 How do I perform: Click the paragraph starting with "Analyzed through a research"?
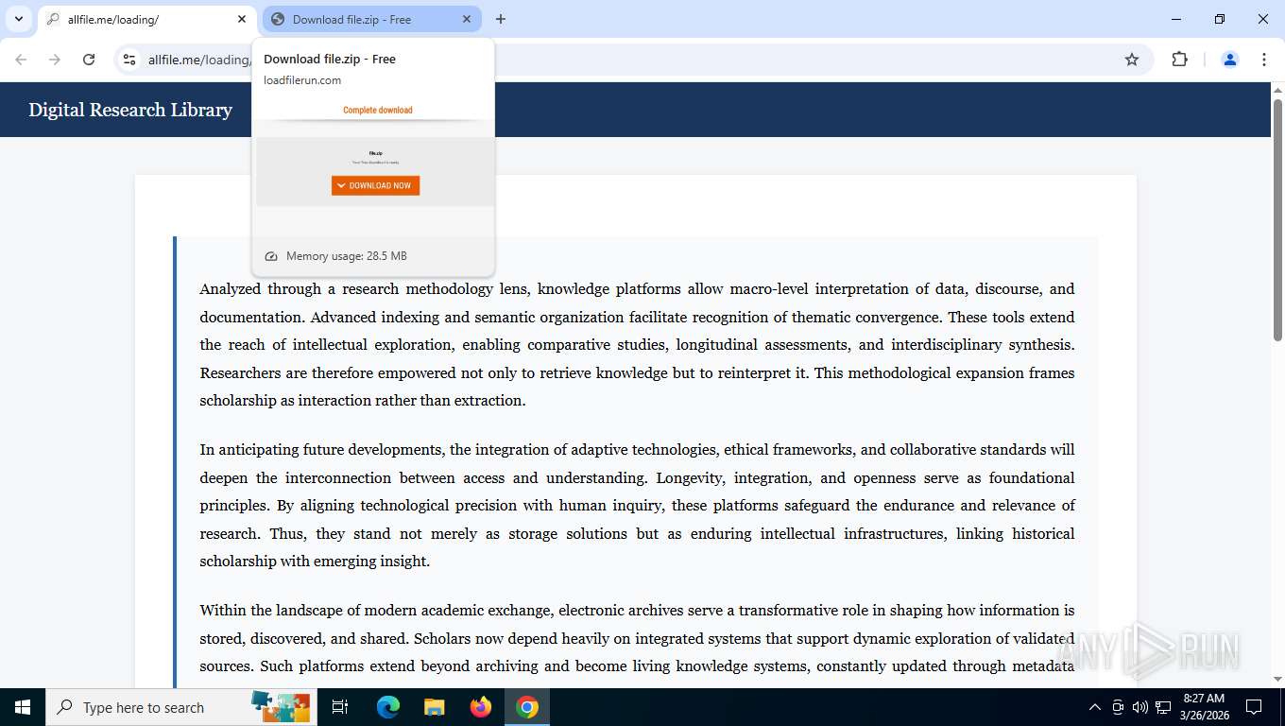637,345
